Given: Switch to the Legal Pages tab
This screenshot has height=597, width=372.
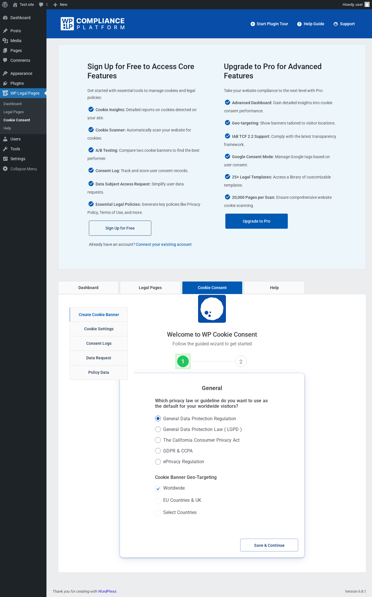Looking at the screenshot, I should pyautogui.click(x=150, y=288).
